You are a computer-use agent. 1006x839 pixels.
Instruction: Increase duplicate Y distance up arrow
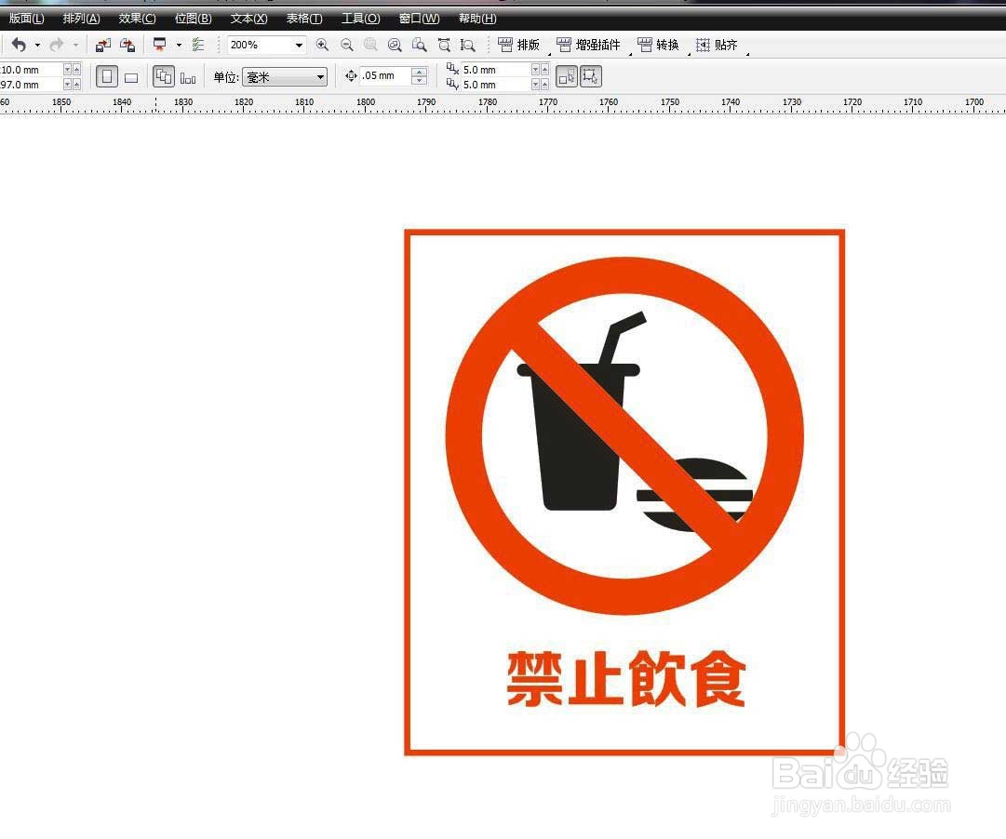(x=545, y=84)
